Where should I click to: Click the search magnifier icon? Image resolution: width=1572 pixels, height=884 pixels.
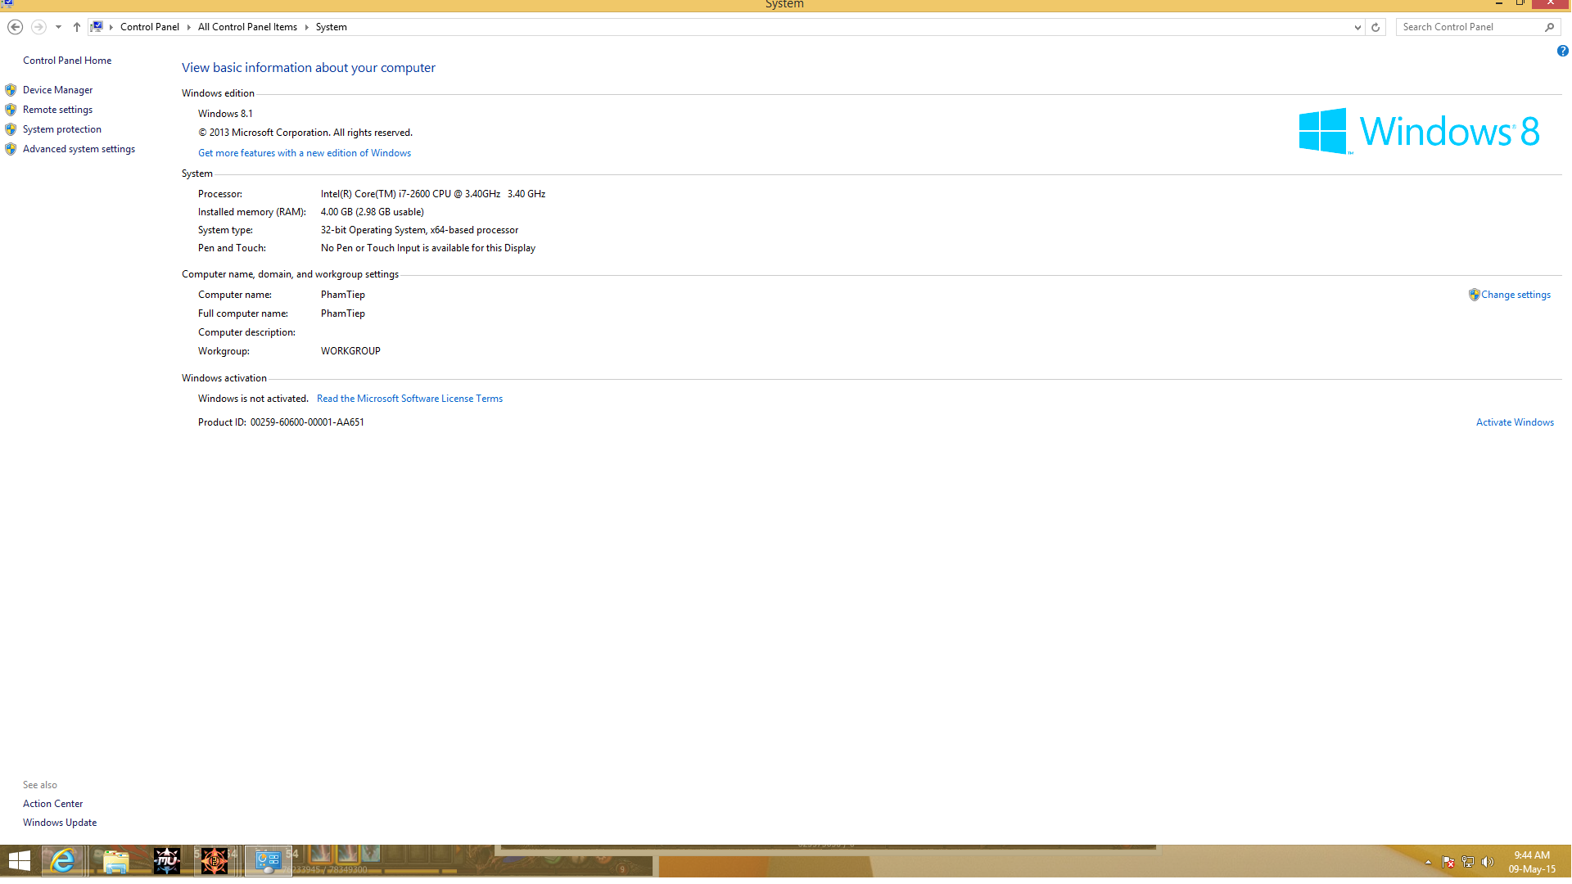coord(1550,27)
